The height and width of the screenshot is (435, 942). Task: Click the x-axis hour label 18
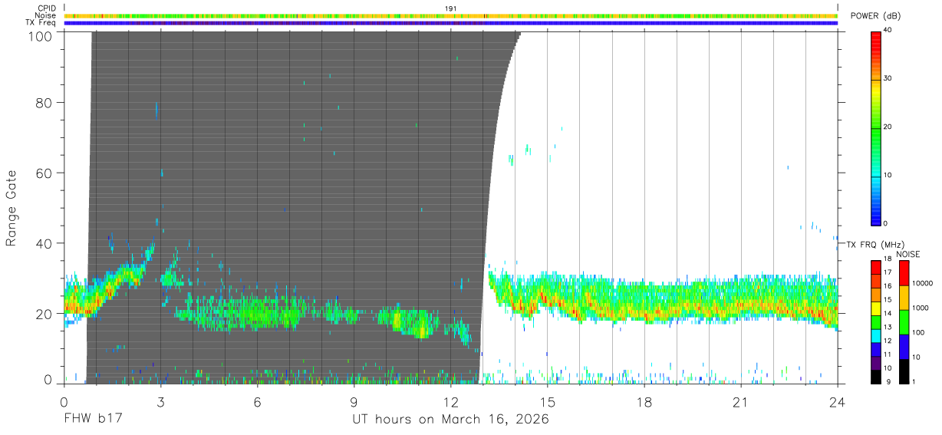(x=644, y=401)
